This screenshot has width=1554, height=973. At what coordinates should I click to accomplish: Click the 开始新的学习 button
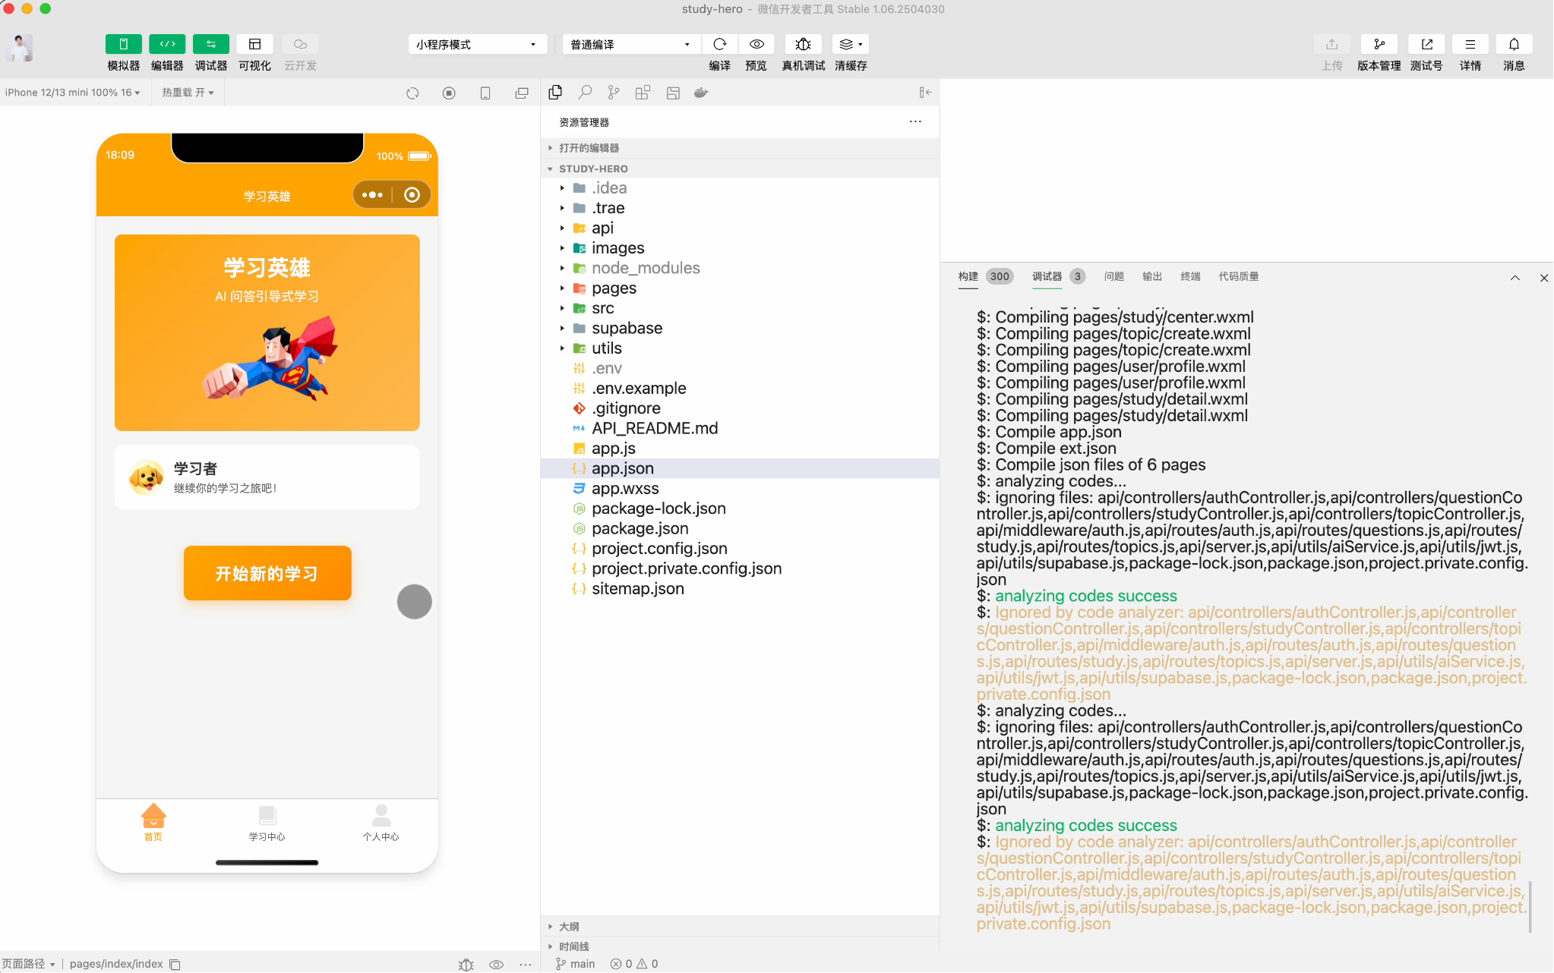click(x=267, y=573)
